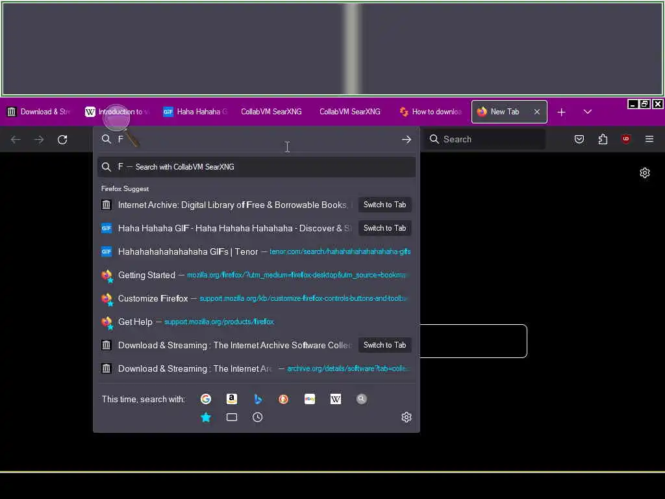665x499 pixels.
Task: Restore down the Firefox window
Action: tap(645, 104)
